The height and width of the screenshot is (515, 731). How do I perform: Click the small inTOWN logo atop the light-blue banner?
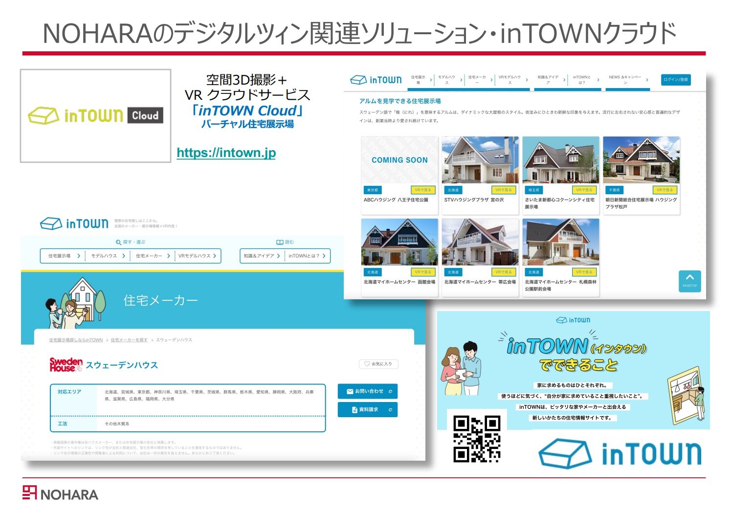pyautogui.click(x=573, y=320)
